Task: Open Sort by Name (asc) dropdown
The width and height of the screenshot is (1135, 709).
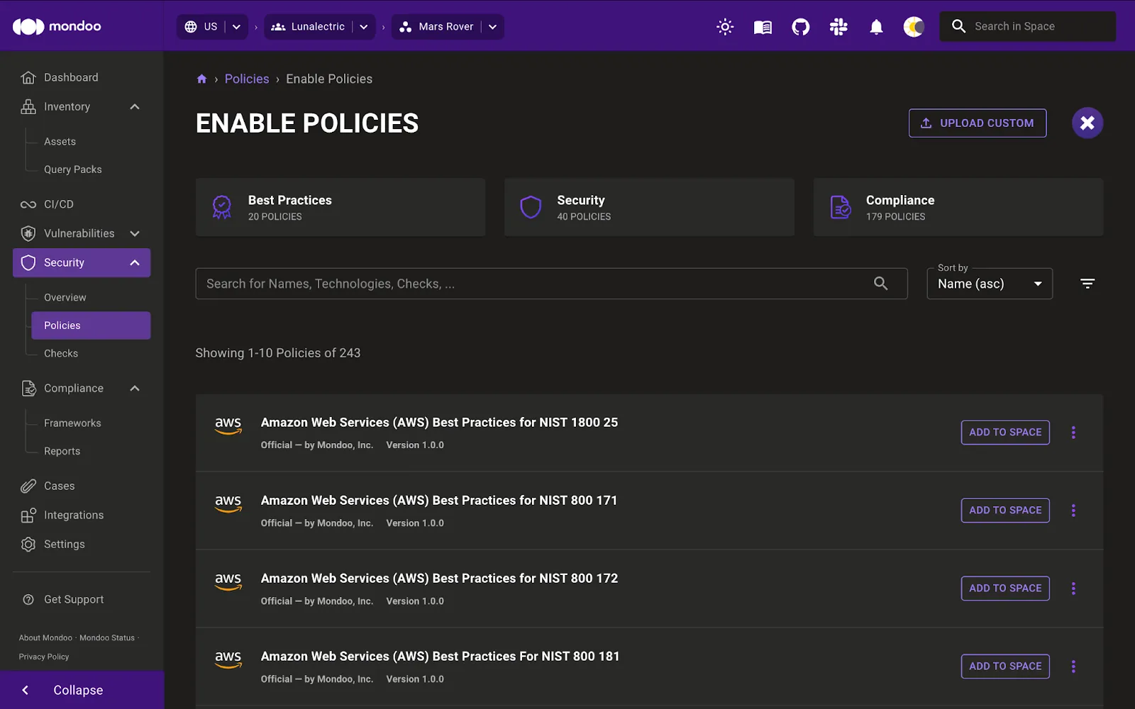Action: [x=990, y=284]
